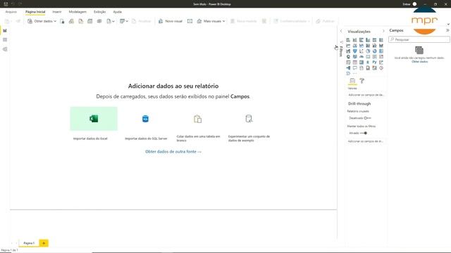
Task: Click the Excel workbook icon in the ribbon
Action: click(62, 21)
